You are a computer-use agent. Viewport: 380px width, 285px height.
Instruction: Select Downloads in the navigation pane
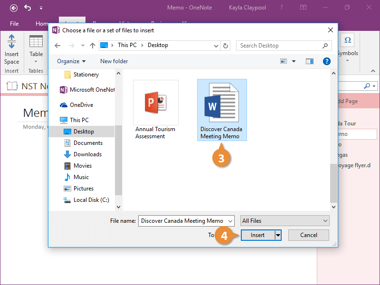[x=87, y=154]
